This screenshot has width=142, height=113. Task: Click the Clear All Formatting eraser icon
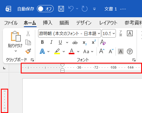click(103, 42)
